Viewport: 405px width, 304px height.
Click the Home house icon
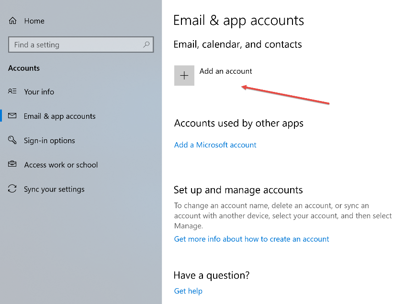[12, 21]
